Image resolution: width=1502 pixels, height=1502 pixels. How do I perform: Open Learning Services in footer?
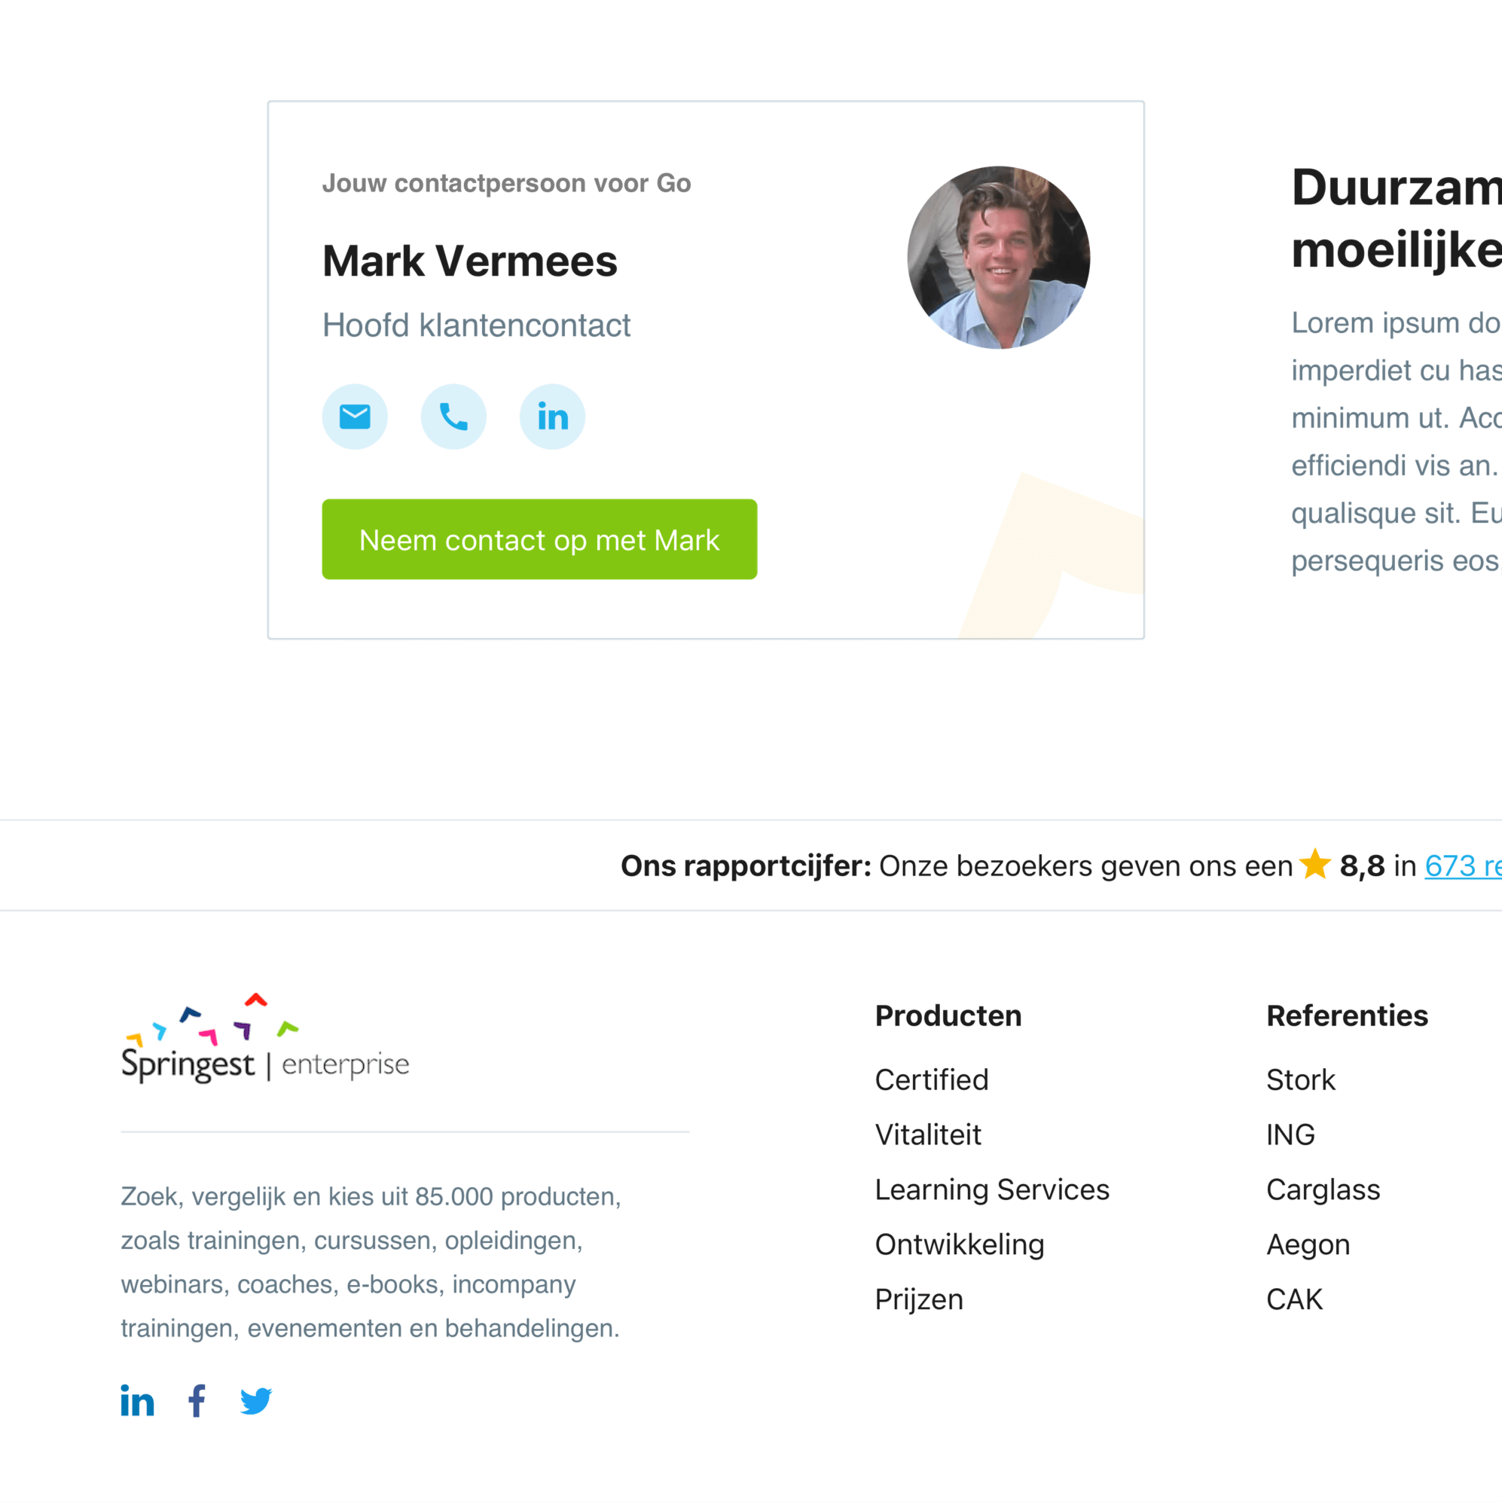pos(992,1189)
